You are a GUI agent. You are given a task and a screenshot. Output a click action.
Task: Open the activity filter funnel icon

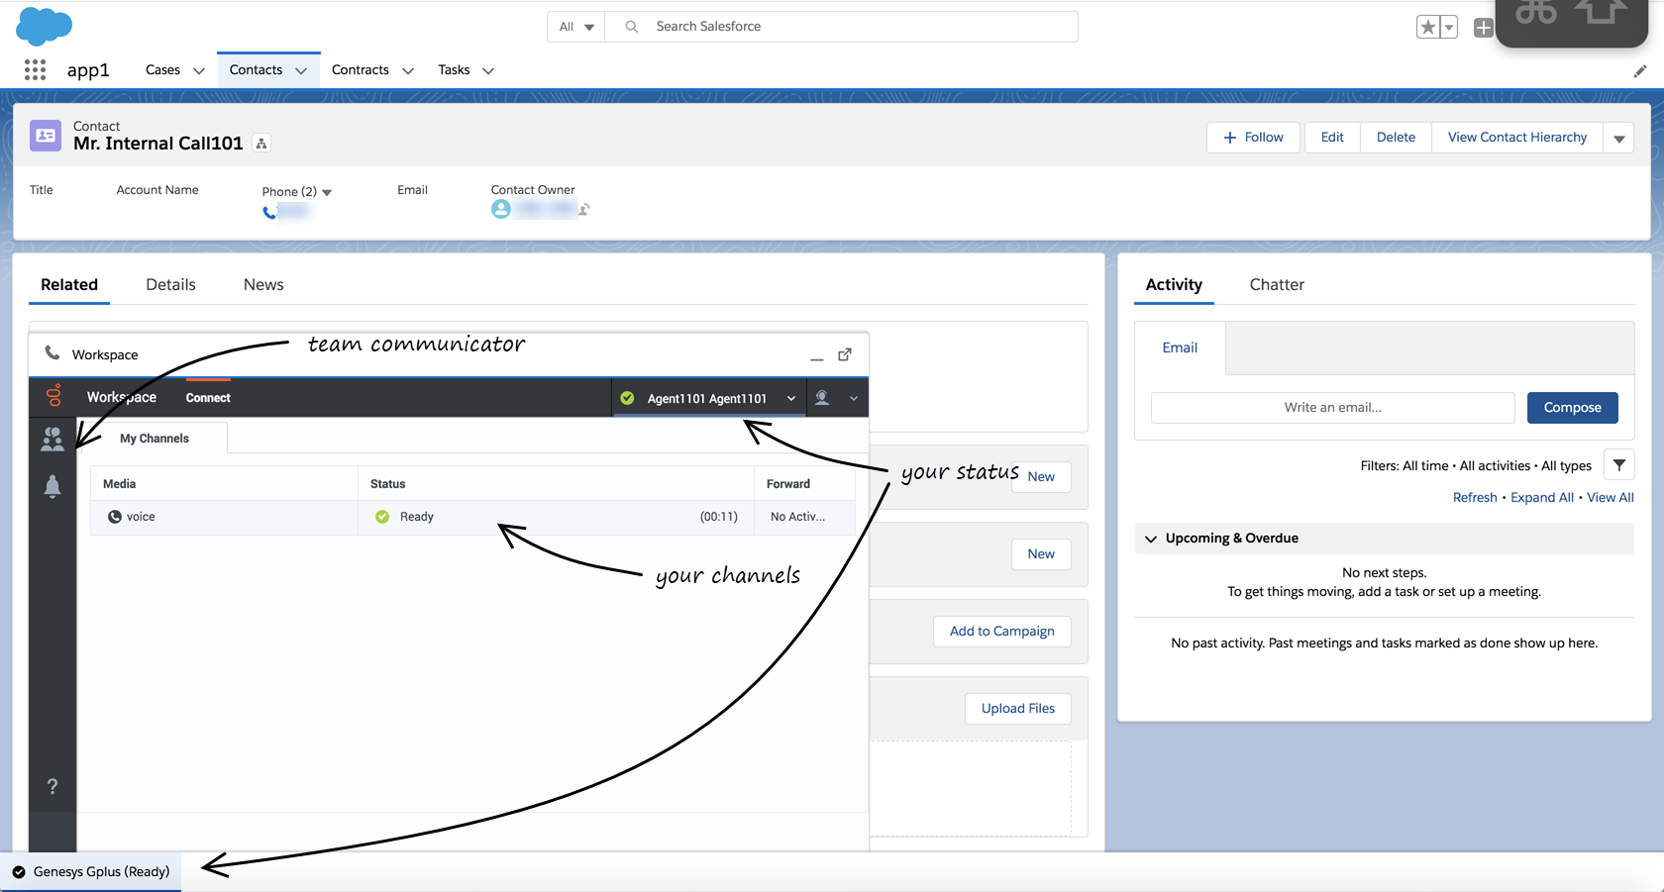click(x=1618, y=465)
